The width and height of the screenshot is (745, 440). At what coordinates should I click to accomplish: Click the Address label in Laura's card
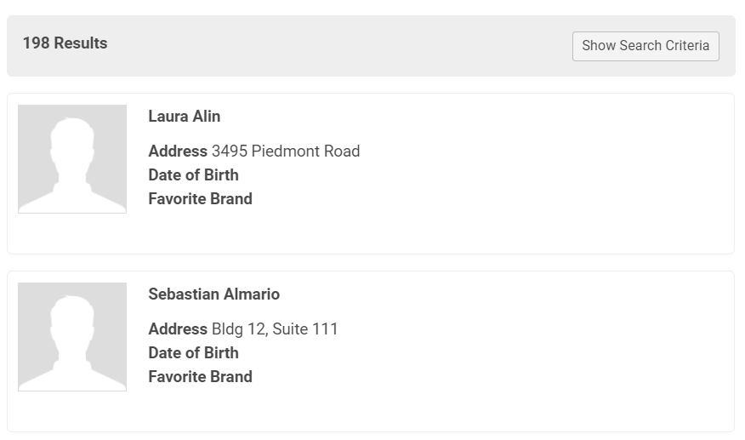coord(178,151)
